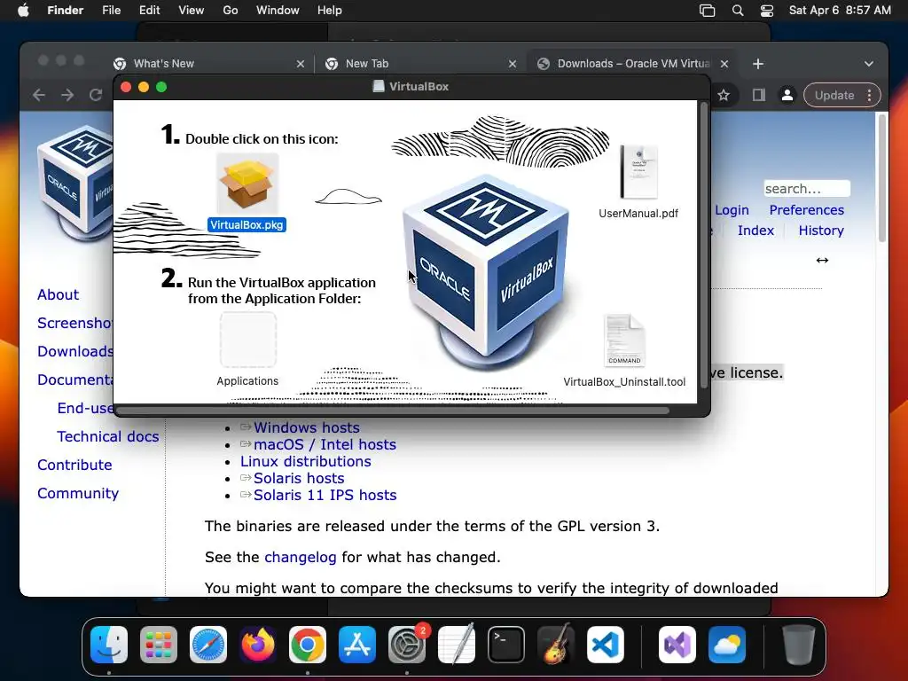The height and width of the screenshot is (681, 908).
Task: Launch Visual Studio Code from the Dock
Action: (606, 645)
